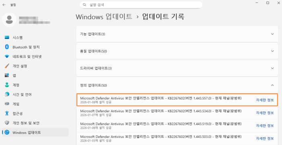Open 네트워크 및 인터넷 settings
Screen dimensions: 282x145
tap(35, 57)
